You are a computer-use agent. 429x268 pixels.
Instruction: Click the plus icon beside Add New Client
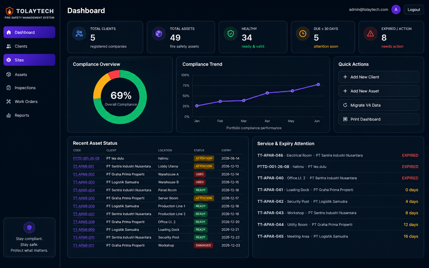tap(345, 77)
